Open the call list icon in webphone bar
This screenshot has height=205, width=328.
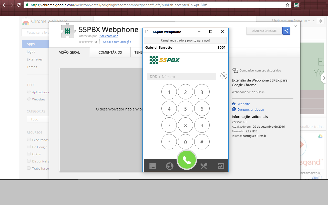[x=153, y=166]
